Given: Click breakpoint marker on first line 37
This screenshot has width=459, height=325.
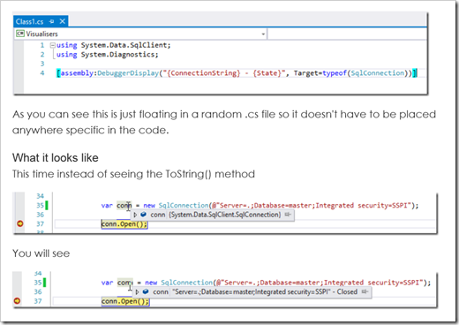Looking at the screenshot, I should click(20, 224).
